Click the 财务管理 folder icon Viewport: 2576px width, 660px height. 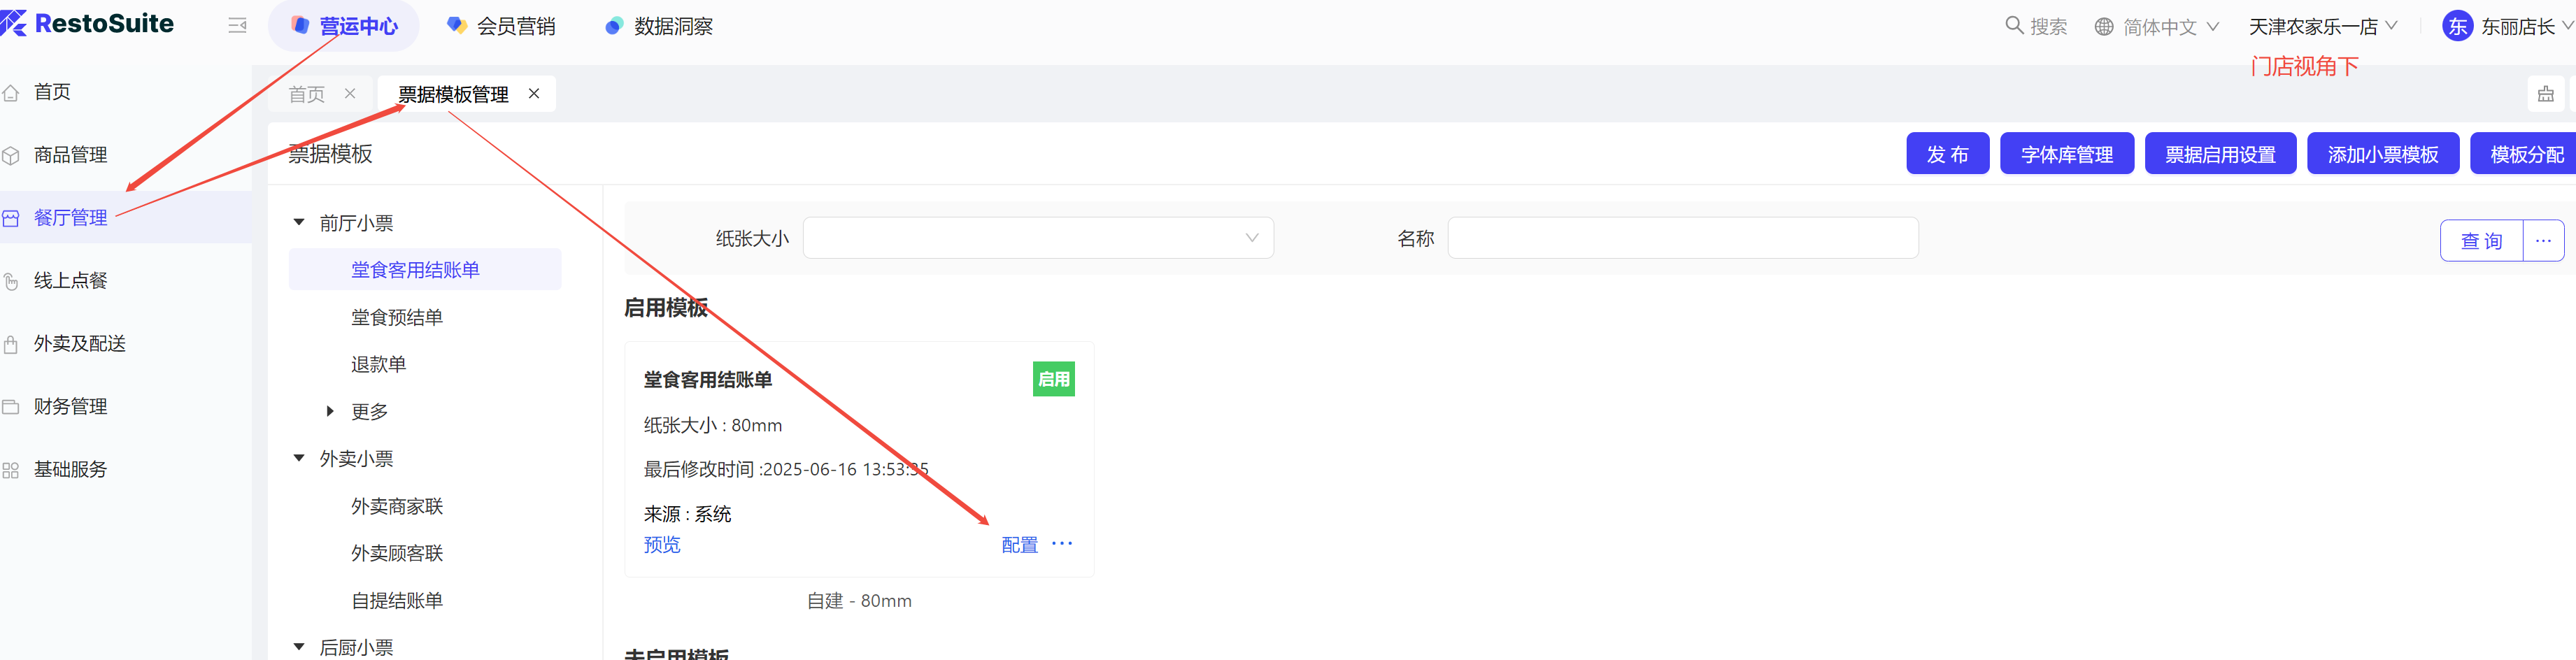(11, 407)
